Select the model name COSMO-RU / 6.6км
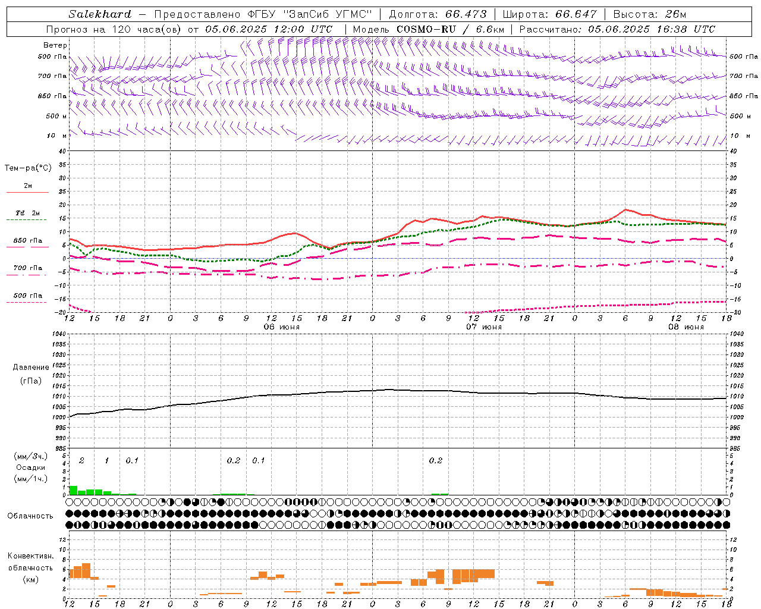Image resolution: width=761 pixels, height=609 pixels. 450,29
